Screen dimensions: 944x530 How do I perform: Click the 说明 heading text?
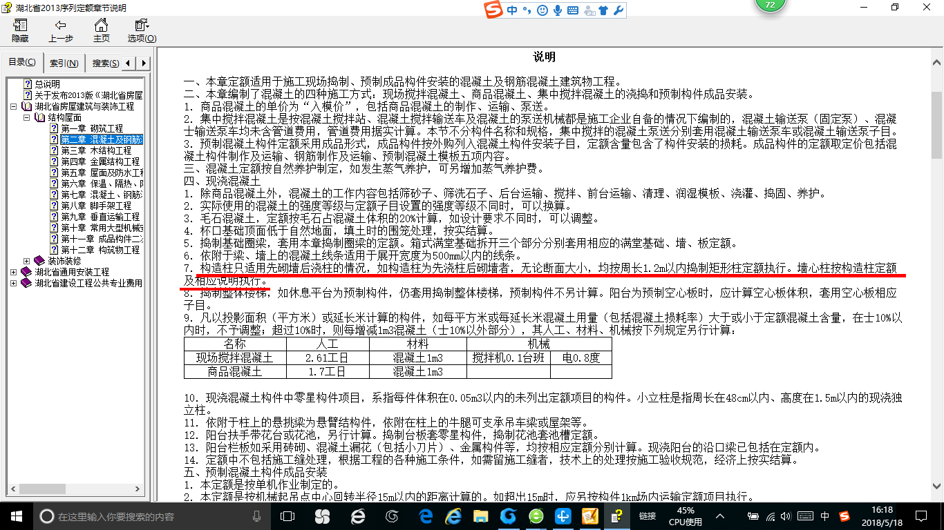(545, 57)
